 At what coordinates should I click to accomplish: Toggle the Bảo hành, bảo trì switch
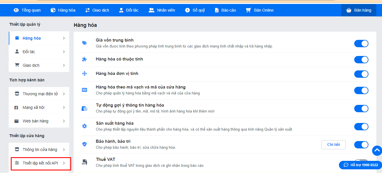pos(361,145)
